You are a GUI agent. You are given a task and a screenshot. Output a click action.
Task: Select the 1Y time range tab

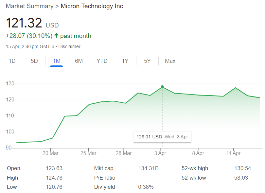coord(125,61)
